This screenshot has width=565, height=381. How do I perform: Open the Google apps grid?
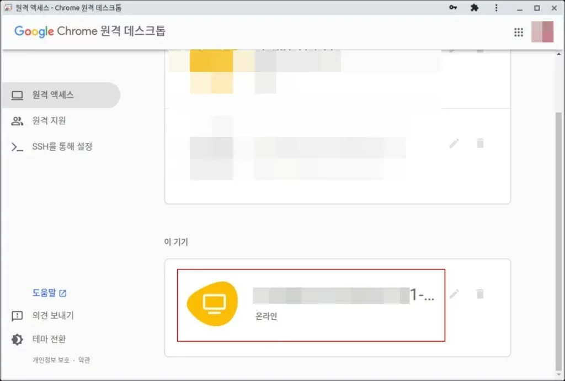pyautogui.click(x=519, y=33)
